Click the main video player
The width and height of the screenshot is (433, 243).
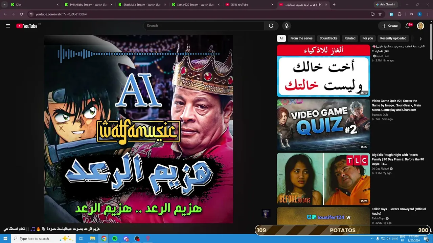[x=138, y=129]
